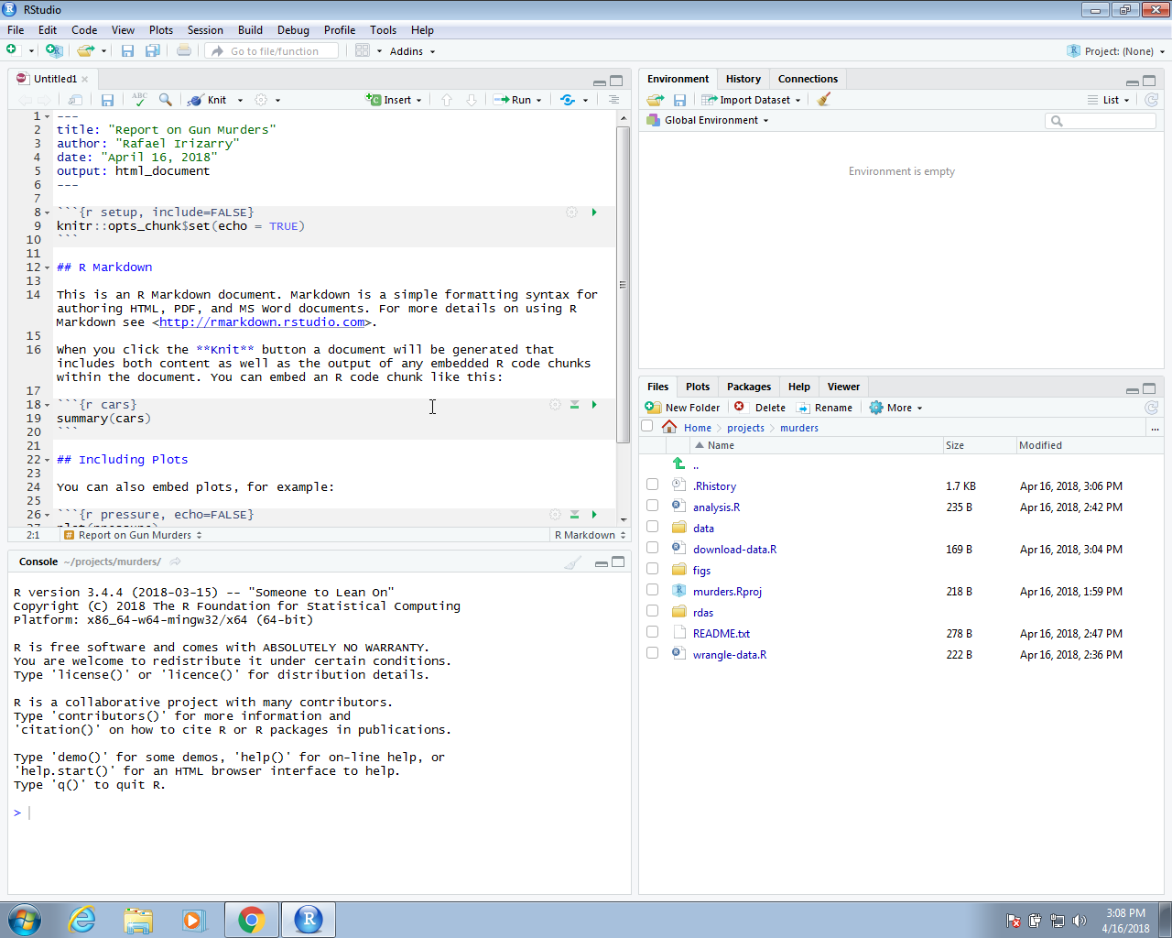1172x938 pixels.
Task: Check the box next to murders.Rproj
Action: point(652,590)
